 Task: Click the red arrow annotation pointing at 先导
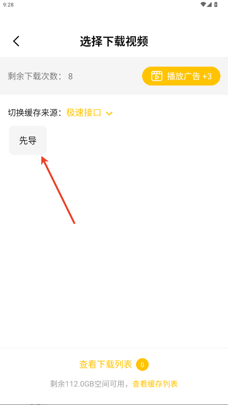coord(58,189)
